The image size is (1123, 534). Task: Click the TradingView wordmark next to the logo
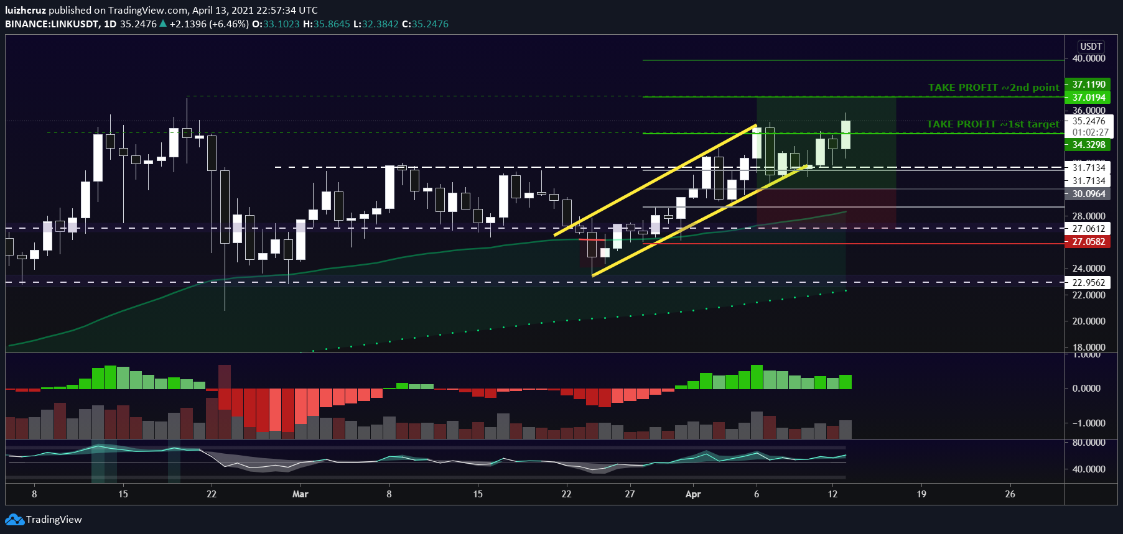[x=54, y=520]
